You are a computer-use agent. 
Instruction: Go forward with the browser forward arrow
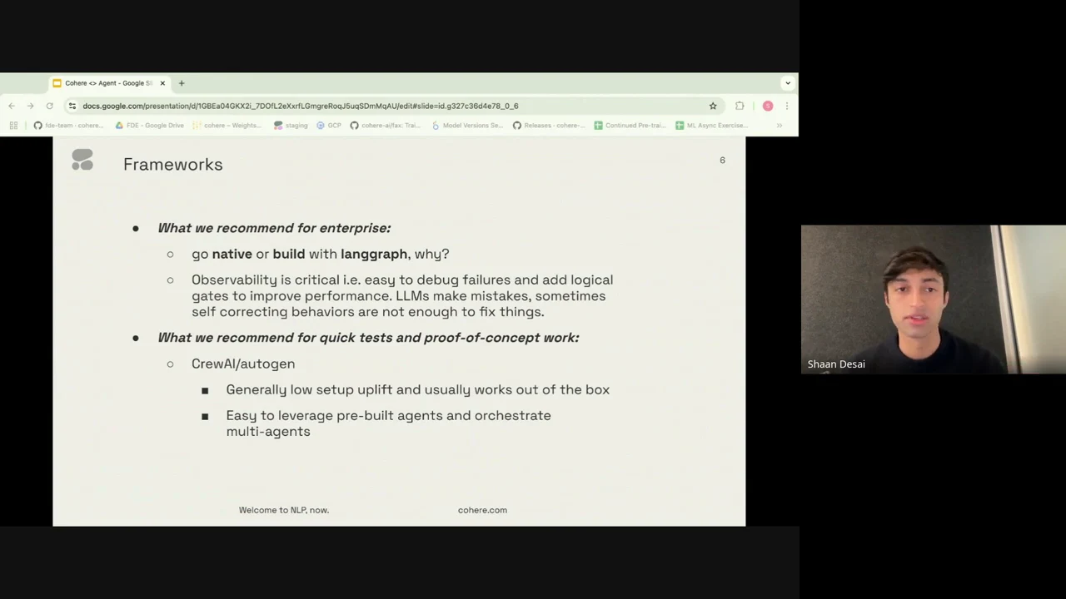click(31, 106)
